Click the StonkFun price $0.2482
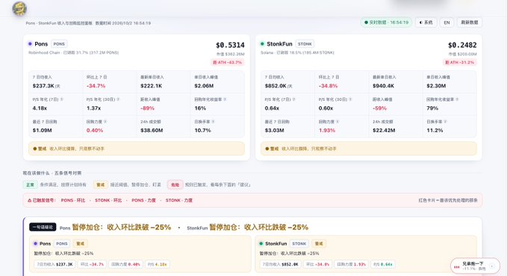The width and height of the screenshot is (507, 276). (x=462, y=45)
